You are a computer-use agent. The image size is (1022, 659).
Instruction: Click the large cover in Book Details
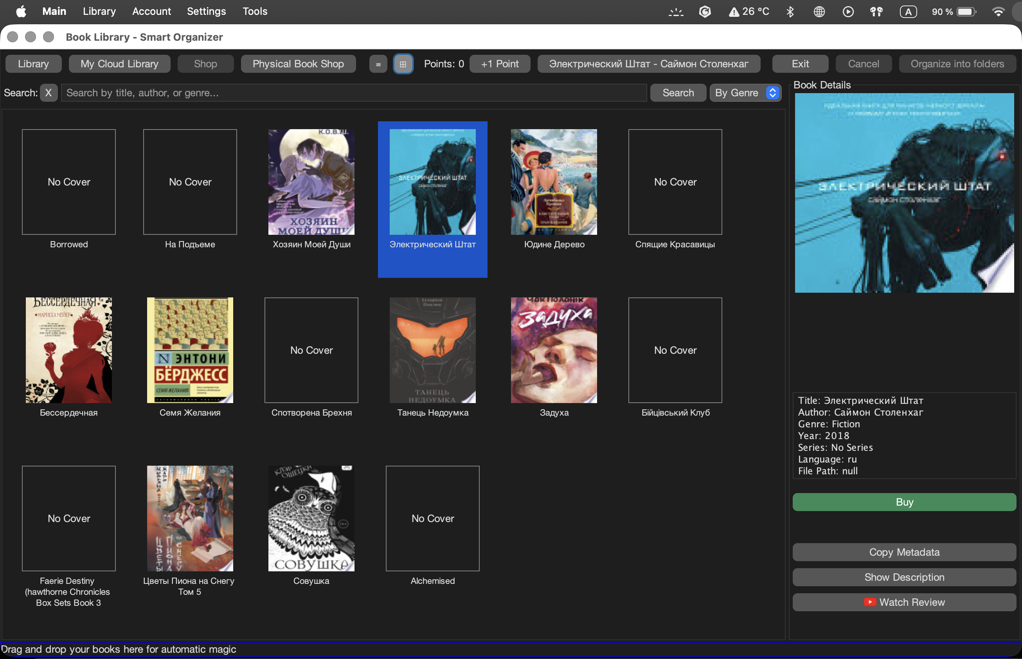tap(904, 193)
